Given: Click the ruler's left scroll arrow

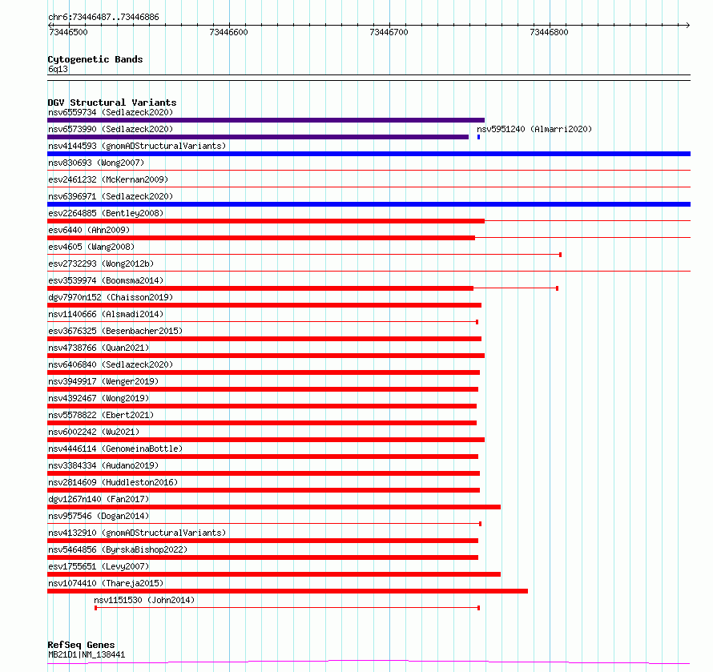Looking at the screenshot, I should point(50,25).
